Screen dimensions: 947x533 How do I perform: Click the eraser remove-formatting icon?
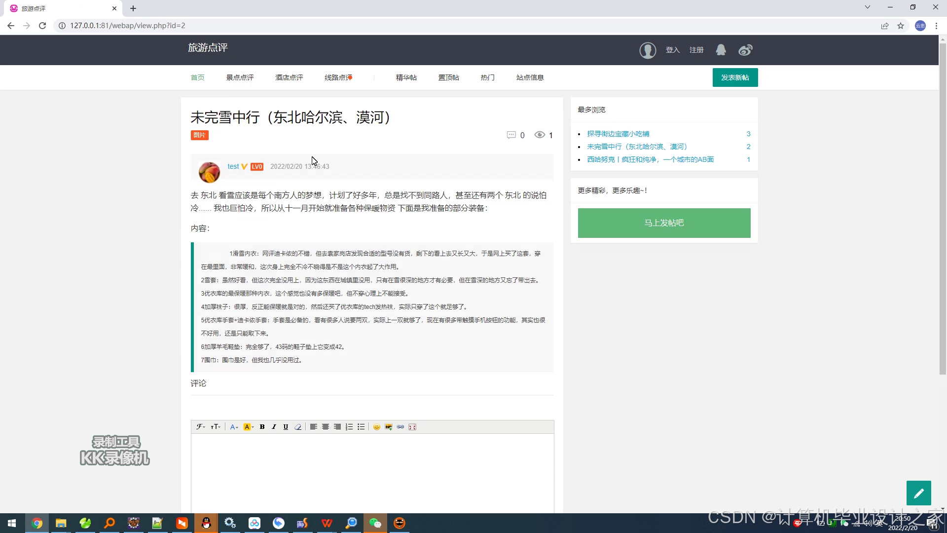[x=298, y=427]
